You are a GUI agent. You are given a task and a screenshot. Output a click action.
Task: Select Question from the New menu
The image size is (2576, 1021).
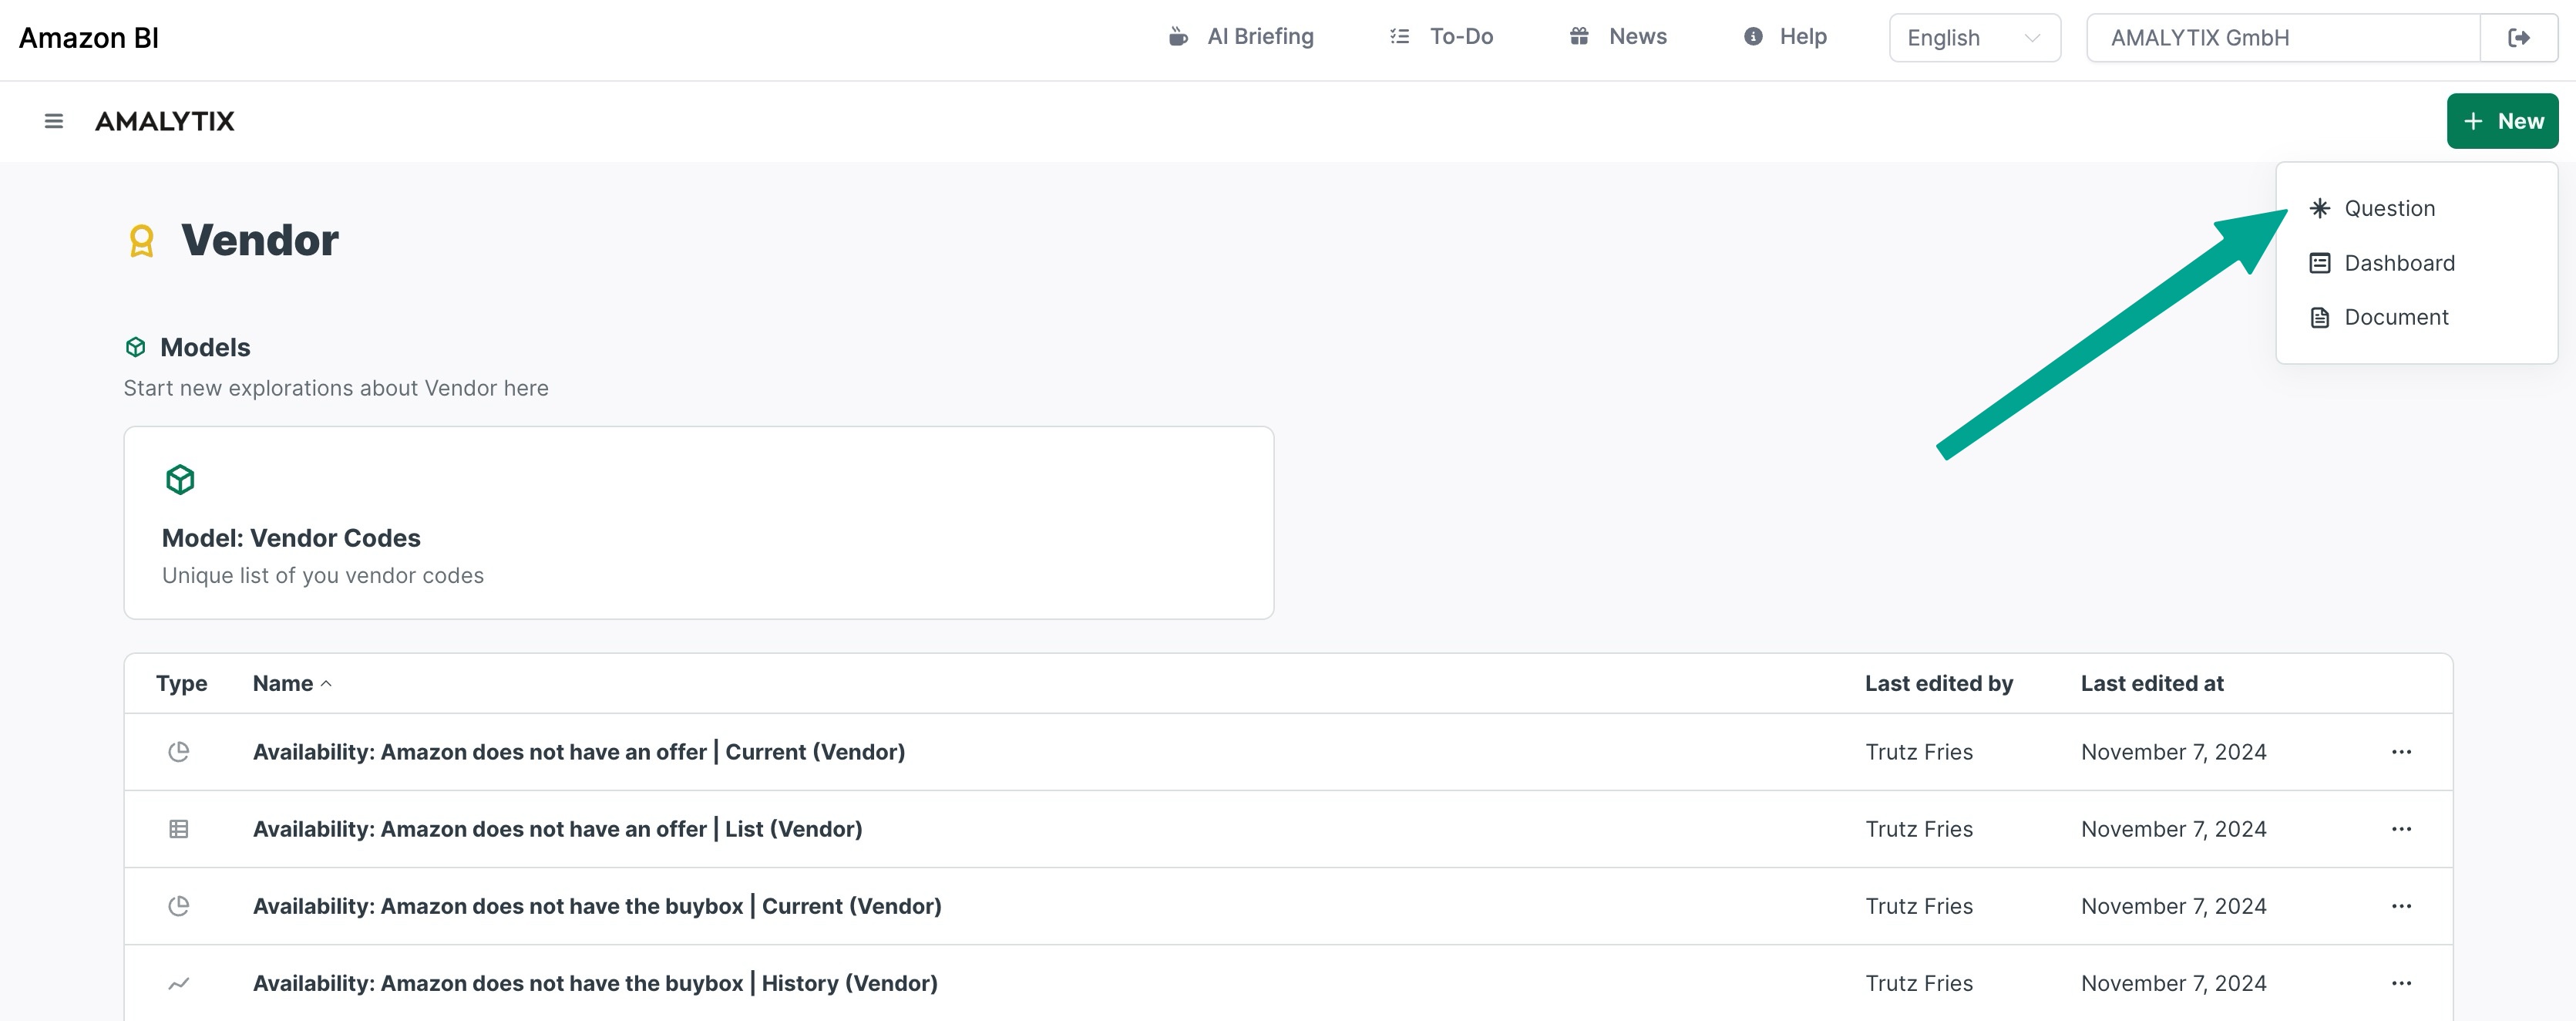click(x=2416, y=208)
